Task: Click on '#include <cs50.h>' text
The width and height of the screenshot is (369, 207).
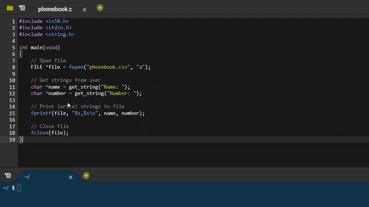Action: 44,21
